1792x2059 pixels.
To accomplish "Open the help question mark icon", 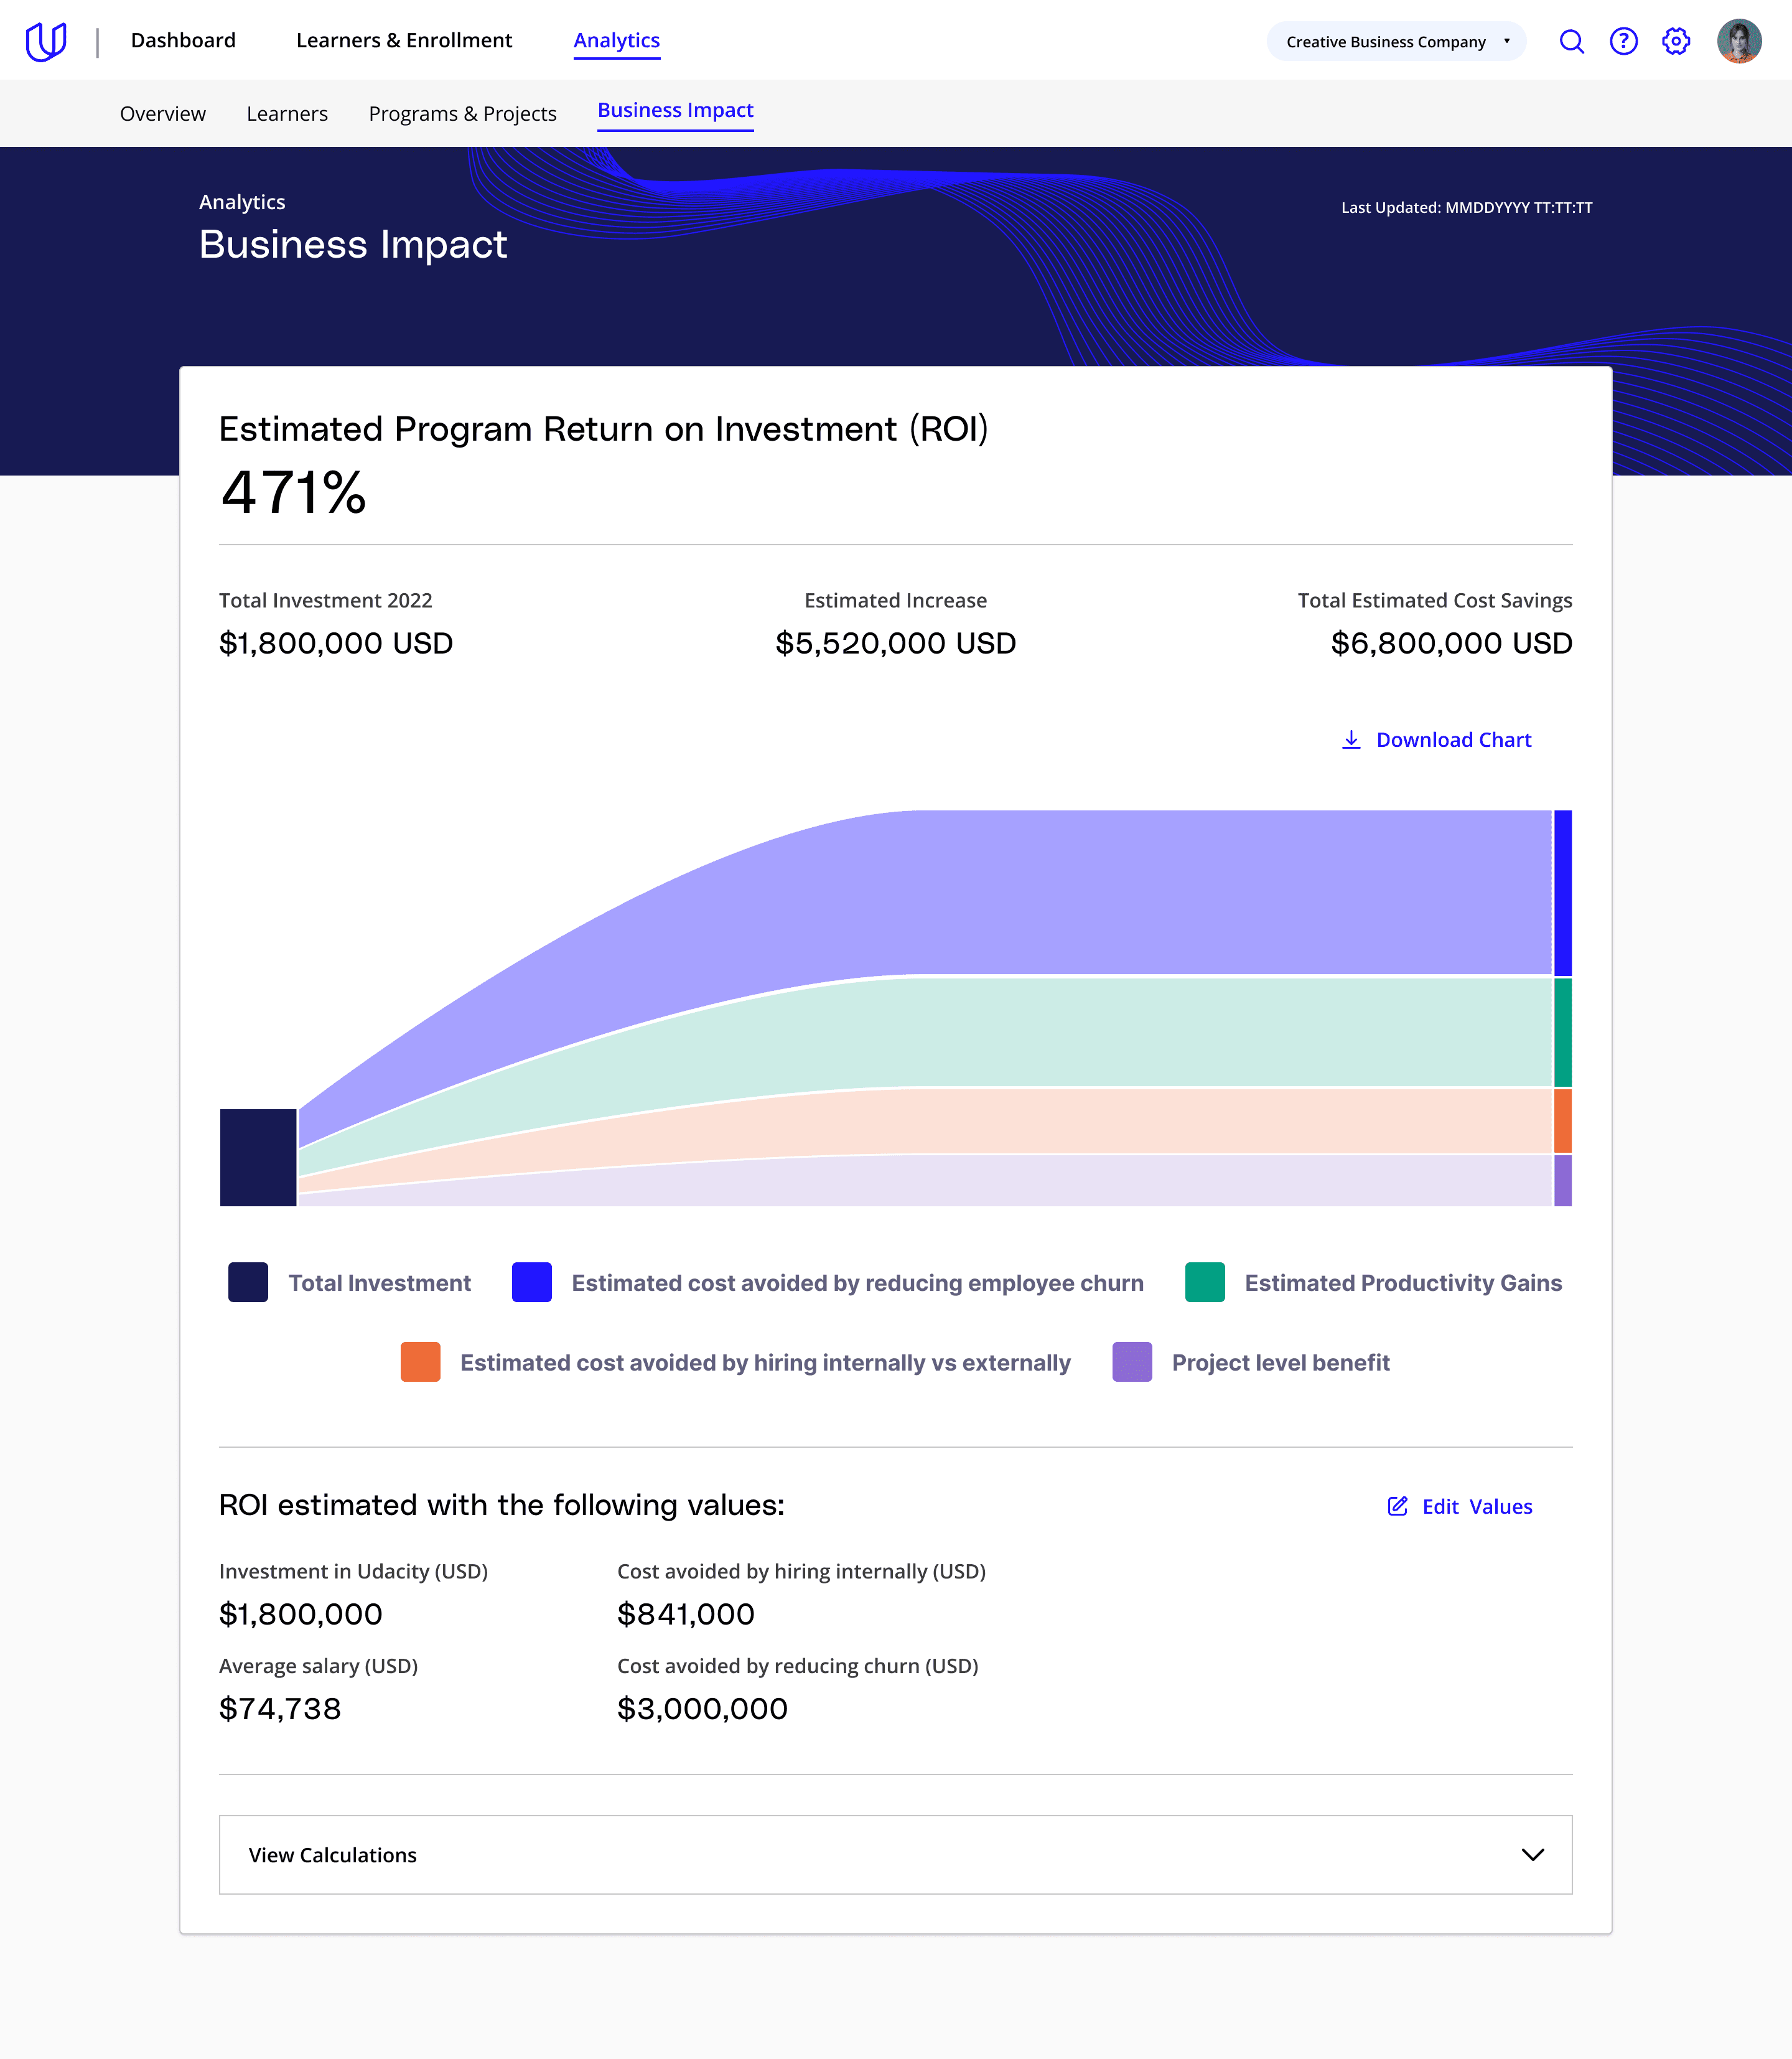I will click(1623, 41).
